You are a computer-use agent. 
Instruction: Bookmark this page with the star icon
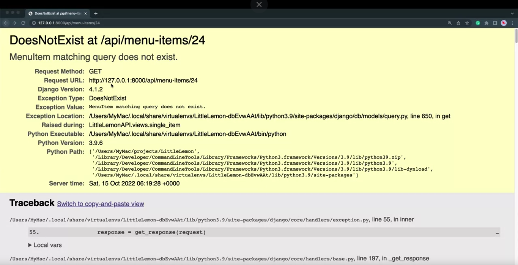[x=467, y=23]
